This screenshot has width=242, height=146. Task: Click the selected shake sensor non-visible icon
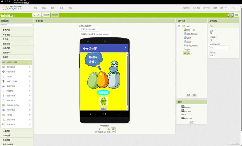click(113, 129)
